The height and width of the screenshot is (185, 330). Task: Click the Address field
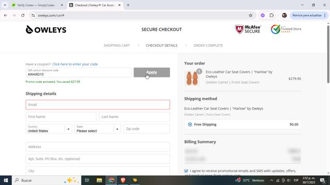click(x=97, y=147)
